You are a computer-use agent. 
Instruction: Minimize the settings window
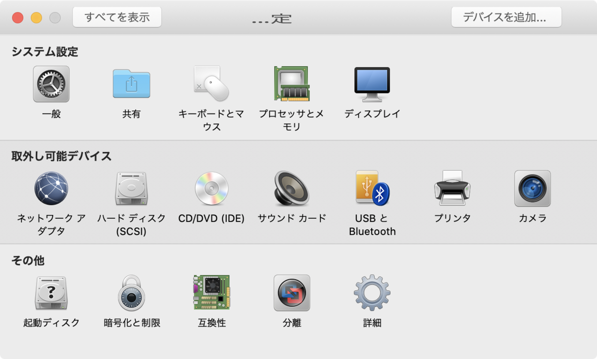click(35, 16)
